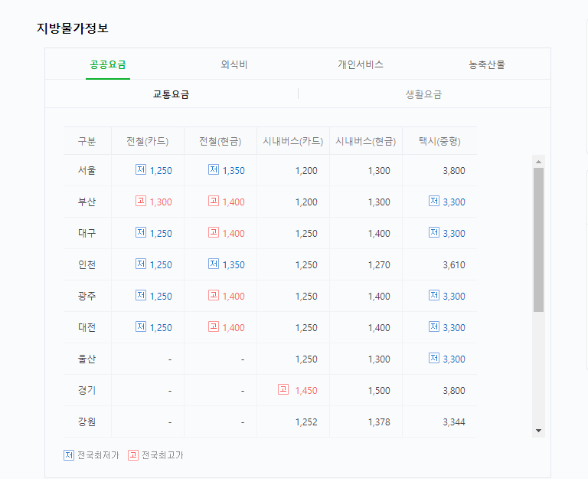Click the 저 legend icon for 전국최저가
This screenshot has height=479, width=588.
[x=69, y=455]
